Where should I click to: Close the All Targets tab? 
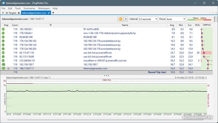click(x=19, y=13)
